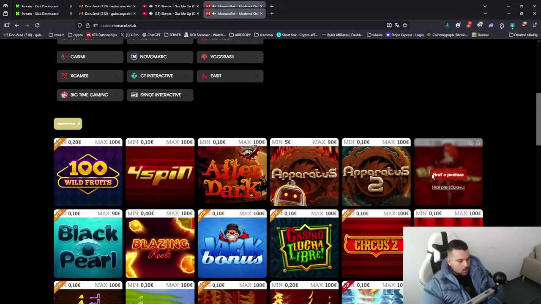The height and width of the screenshot is (304, 541).
Task: Open the AIRDROPY bookmarks folder
Action: click(x=240, y=35)
